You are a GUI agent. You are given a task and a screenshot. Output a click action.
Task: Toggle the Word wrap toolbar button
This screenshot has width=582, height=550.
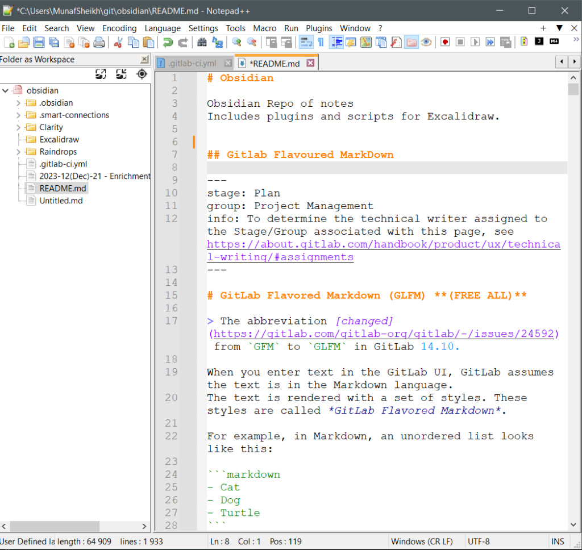[x=306, y=43]
